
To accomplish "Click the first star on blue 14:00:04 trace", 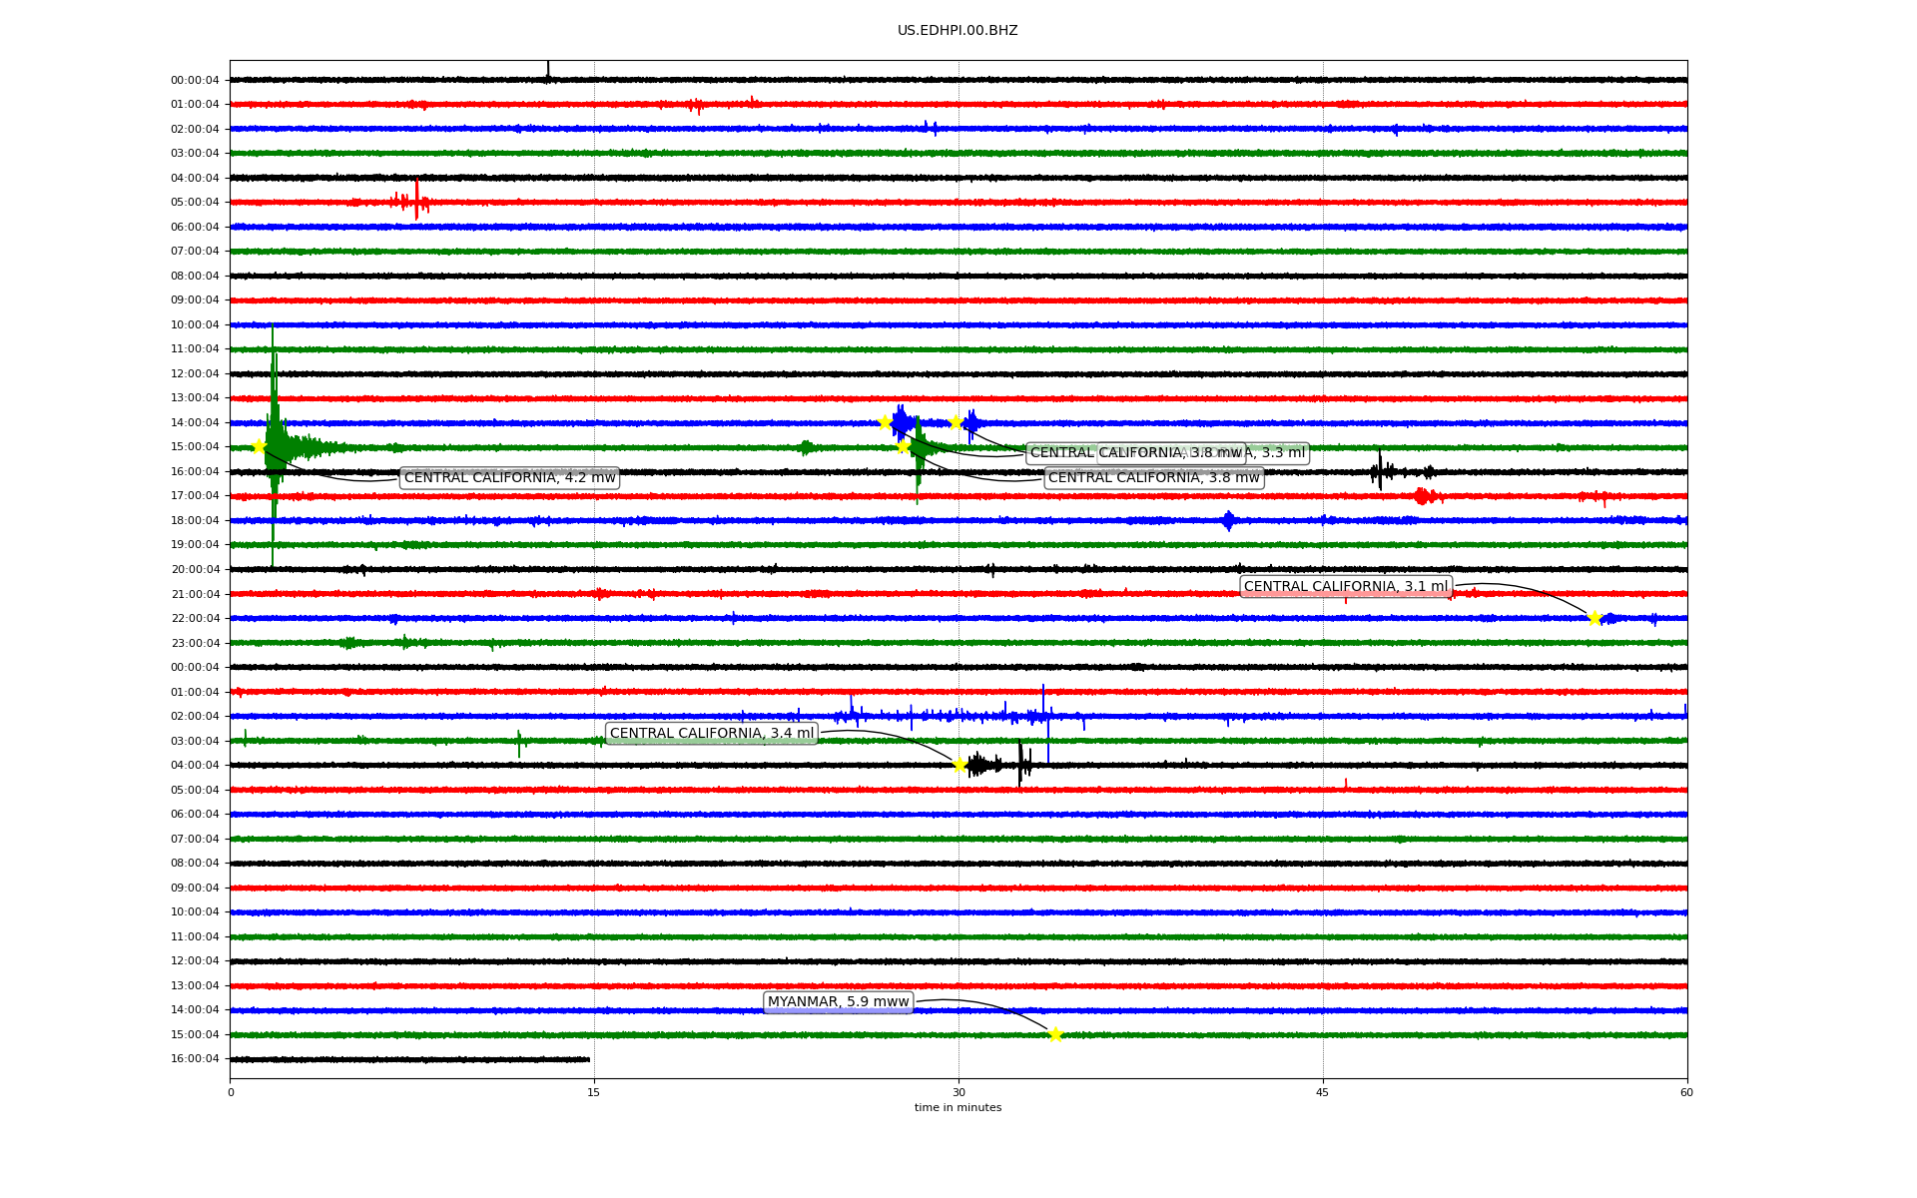I will tap(885, 422).
